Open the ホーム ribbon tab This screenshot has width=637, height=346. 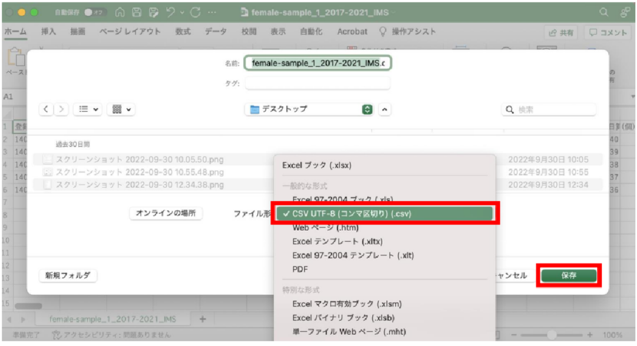point(15,32)
